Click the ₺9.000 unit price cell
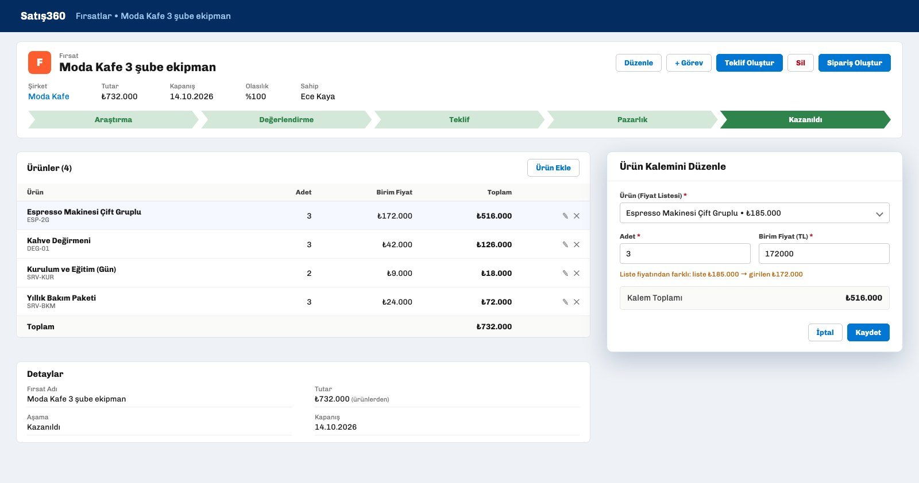Screen dimensions: 919x483 click(400, 273)
